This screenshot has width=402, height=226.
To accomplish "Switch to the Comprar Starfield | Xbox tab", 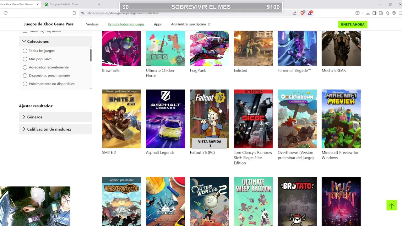I will (x=64, y=4).
